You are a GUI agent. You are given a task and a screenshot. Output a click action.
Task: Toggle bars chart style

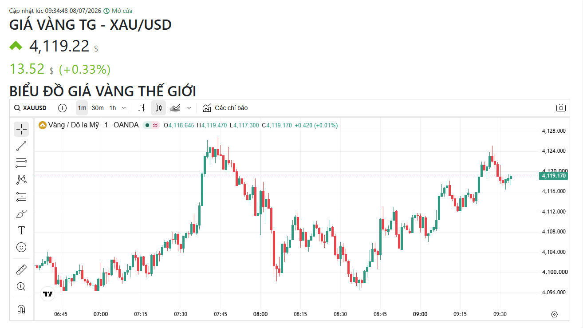(142, 108)
